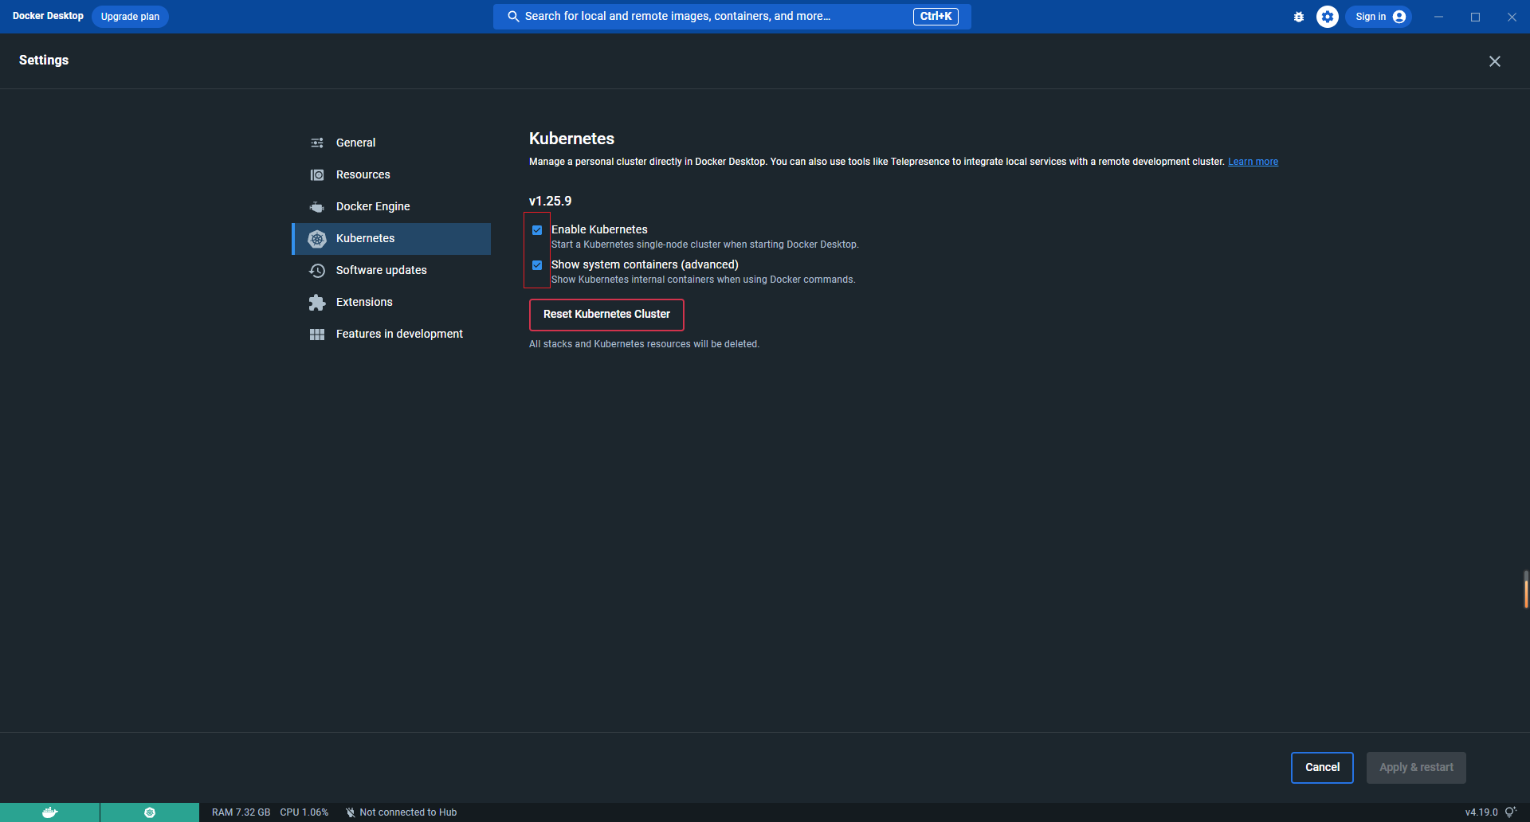This screenshot has height=822, width=1530.
Task: Click the Cancel button
Action: 1322,768
